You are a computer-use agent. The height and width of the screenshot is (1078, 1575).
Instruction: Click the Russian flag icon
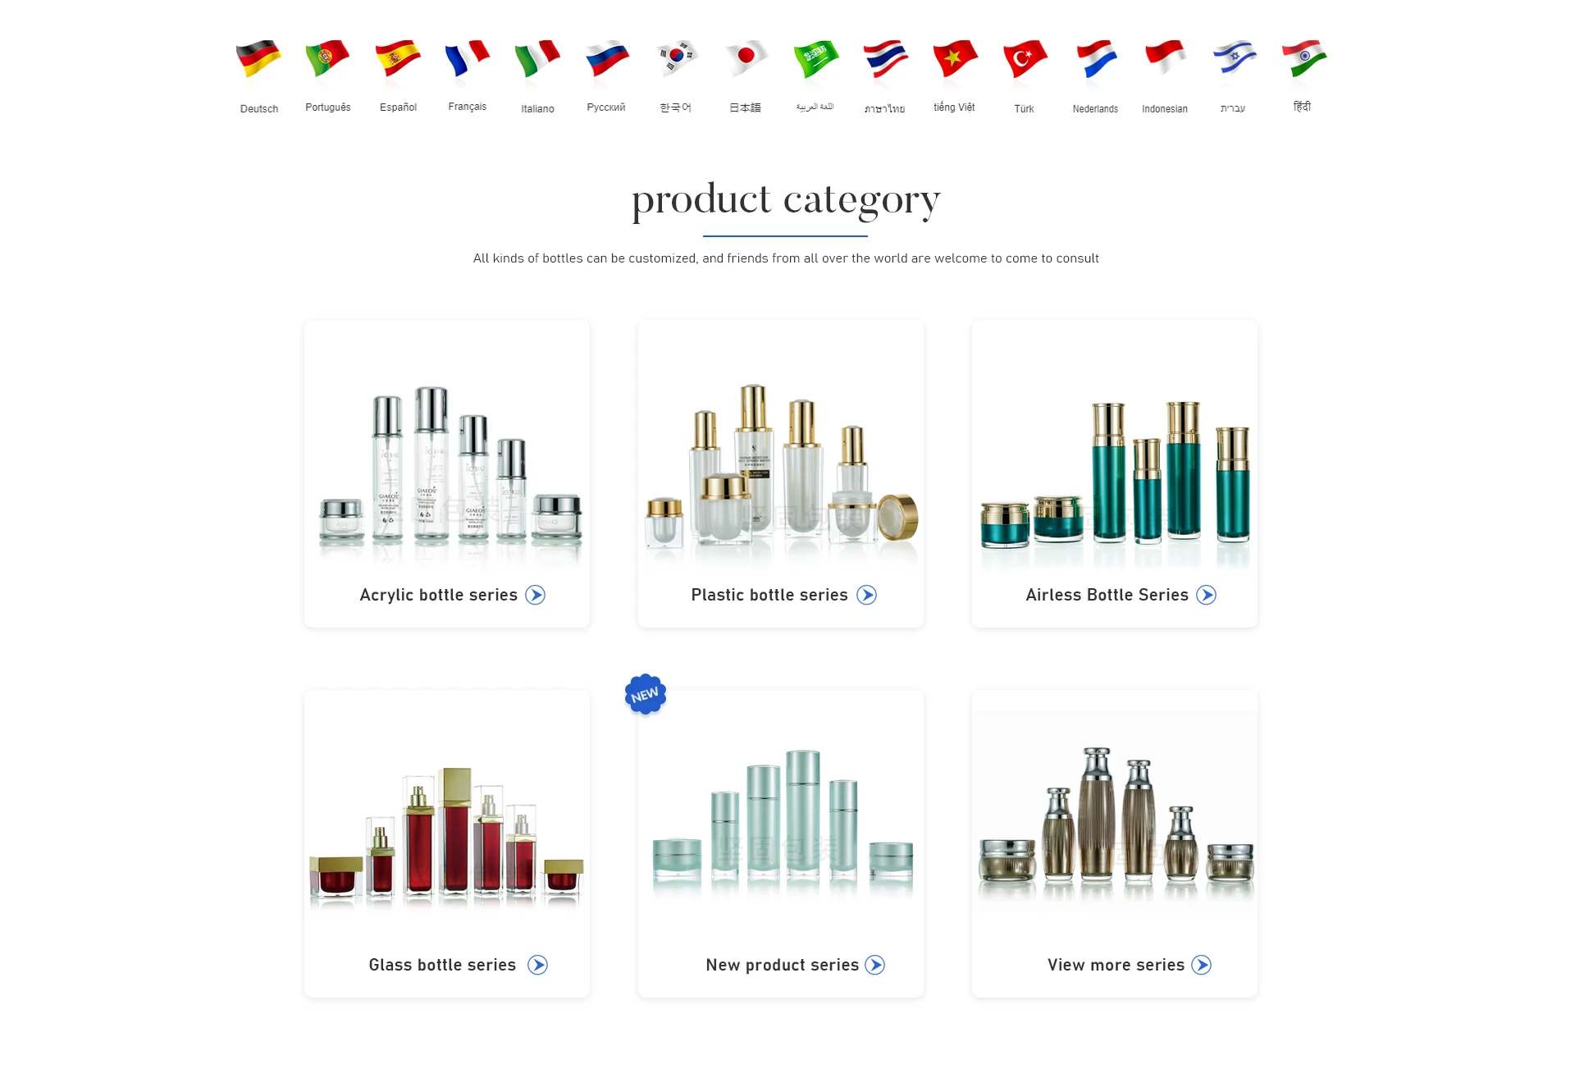[x=606, y=59]
